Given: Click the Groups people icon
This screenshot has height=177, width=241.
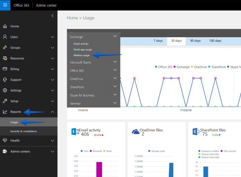Looking at the screenshot, I should pyautogui.click(x=5, y=48).
